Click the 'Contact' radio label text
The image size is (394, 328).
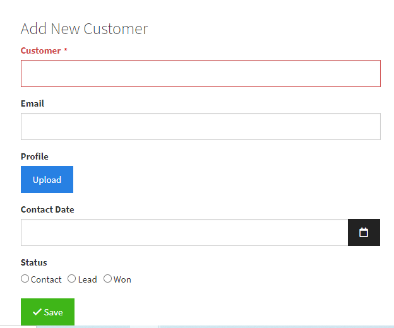tap(46, 279)
